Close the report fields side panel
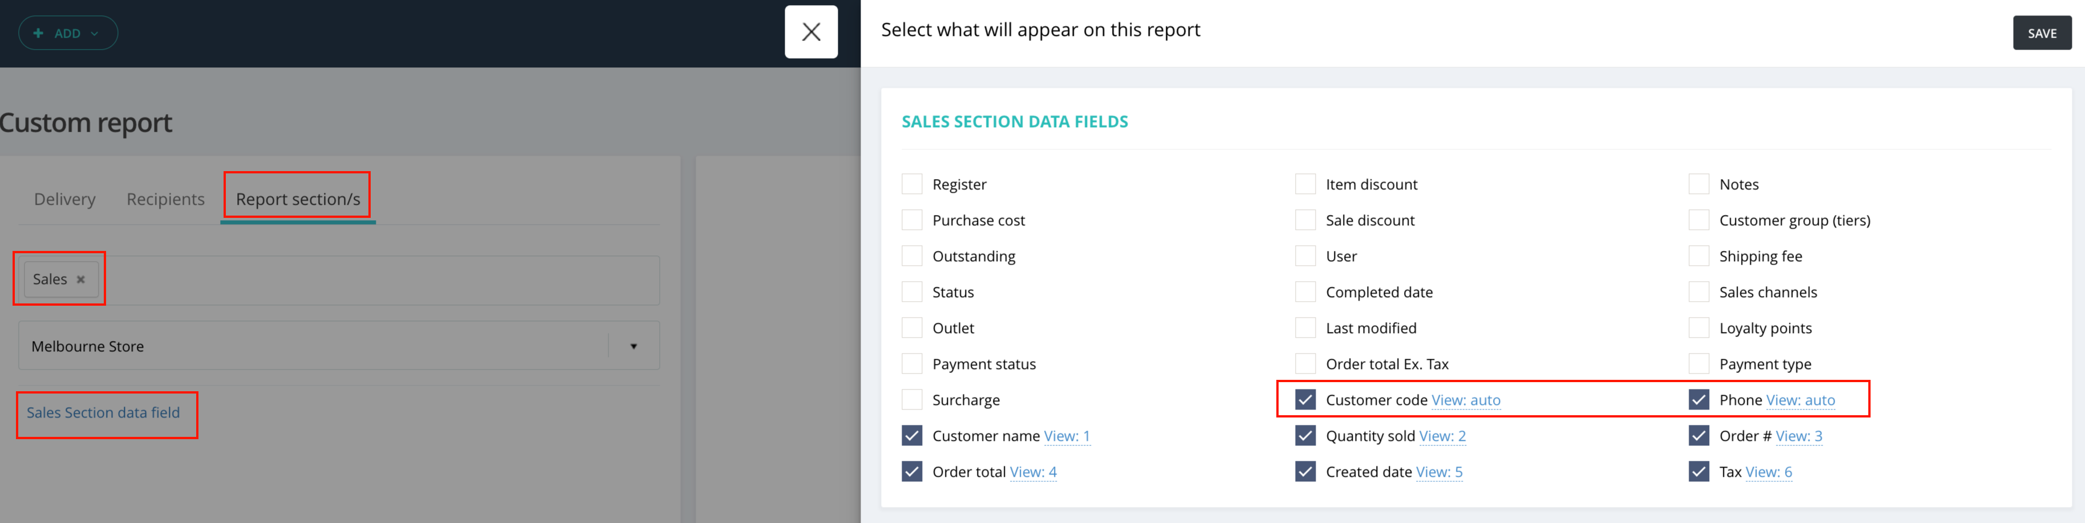 pos(811,33)
